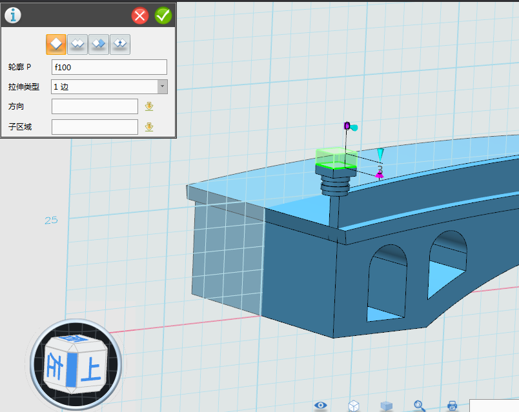Open the 拉伸类型 dropdown showing 1 边
519x412 pixels.
[x=104, y=86]
